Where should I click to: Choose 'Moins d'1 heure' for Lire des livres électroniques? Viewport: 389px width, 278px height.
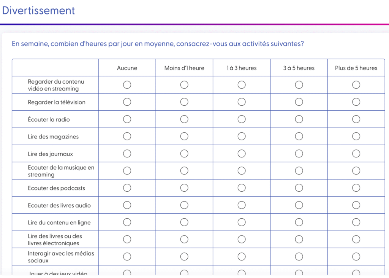[x=184, y=240]
